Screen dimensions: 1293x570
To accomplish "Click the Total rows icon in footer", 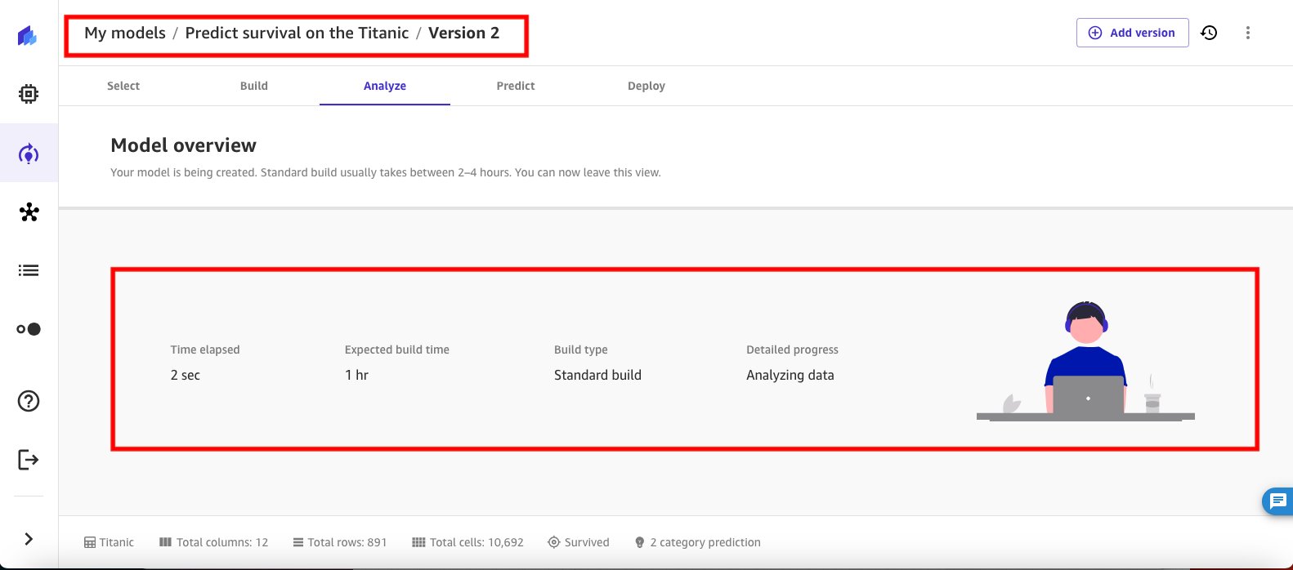I will [298, 542].
